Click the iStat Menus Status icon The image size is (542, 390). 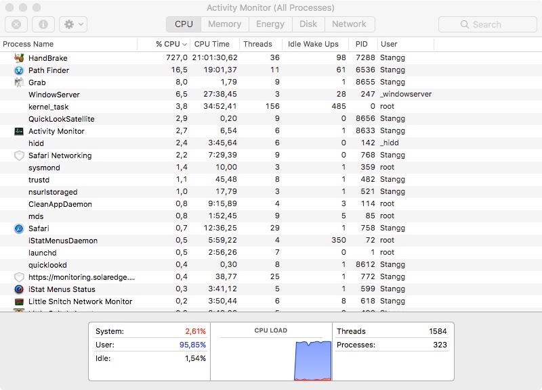tap(19, 289)
